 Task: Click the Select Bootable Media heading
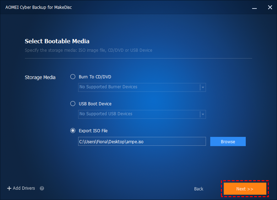57,41
